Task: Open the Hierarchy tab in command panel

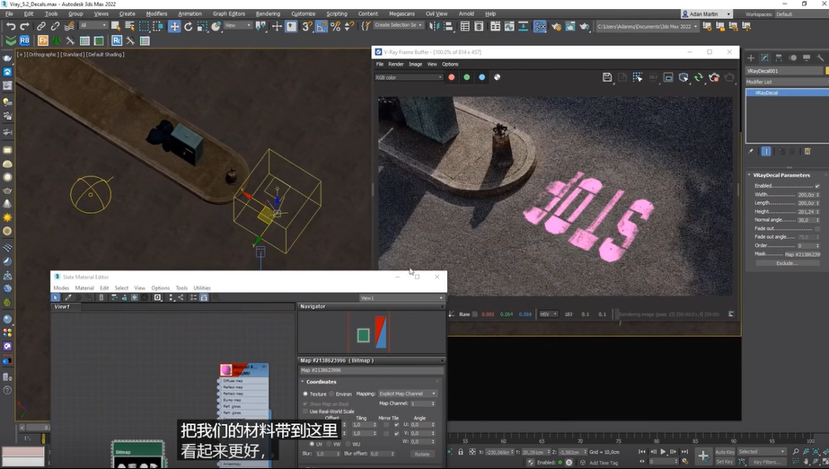Action: 779,58
